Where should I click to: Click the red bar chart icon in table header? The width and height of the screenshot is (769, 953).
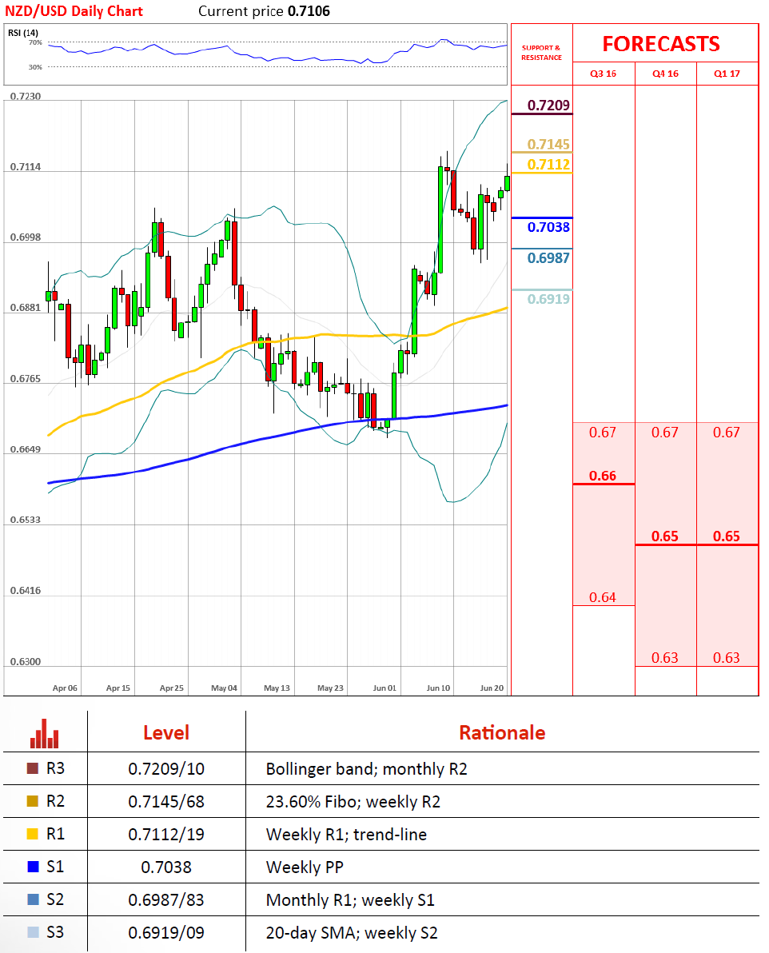coord(45,732)
